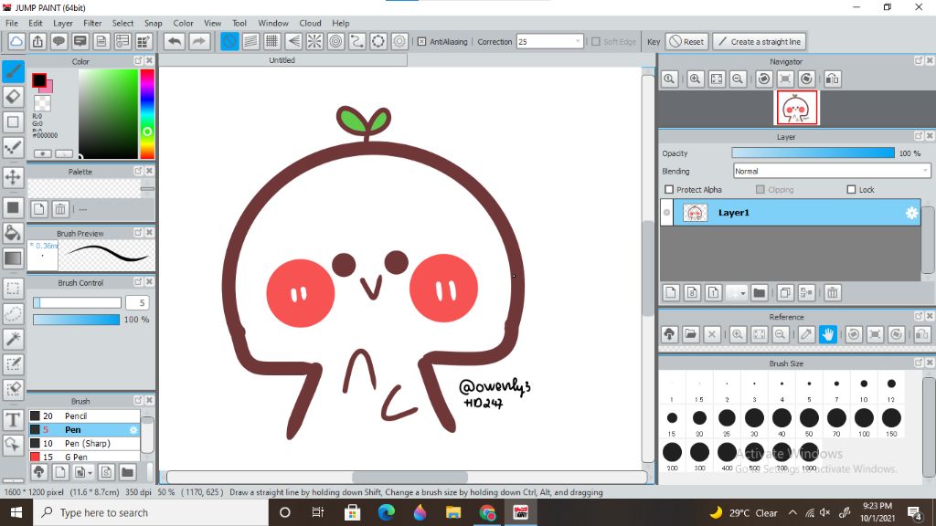The image size is (936, 526).
Task: Select the Gradient tool
Action: click(x=13, y=258)
